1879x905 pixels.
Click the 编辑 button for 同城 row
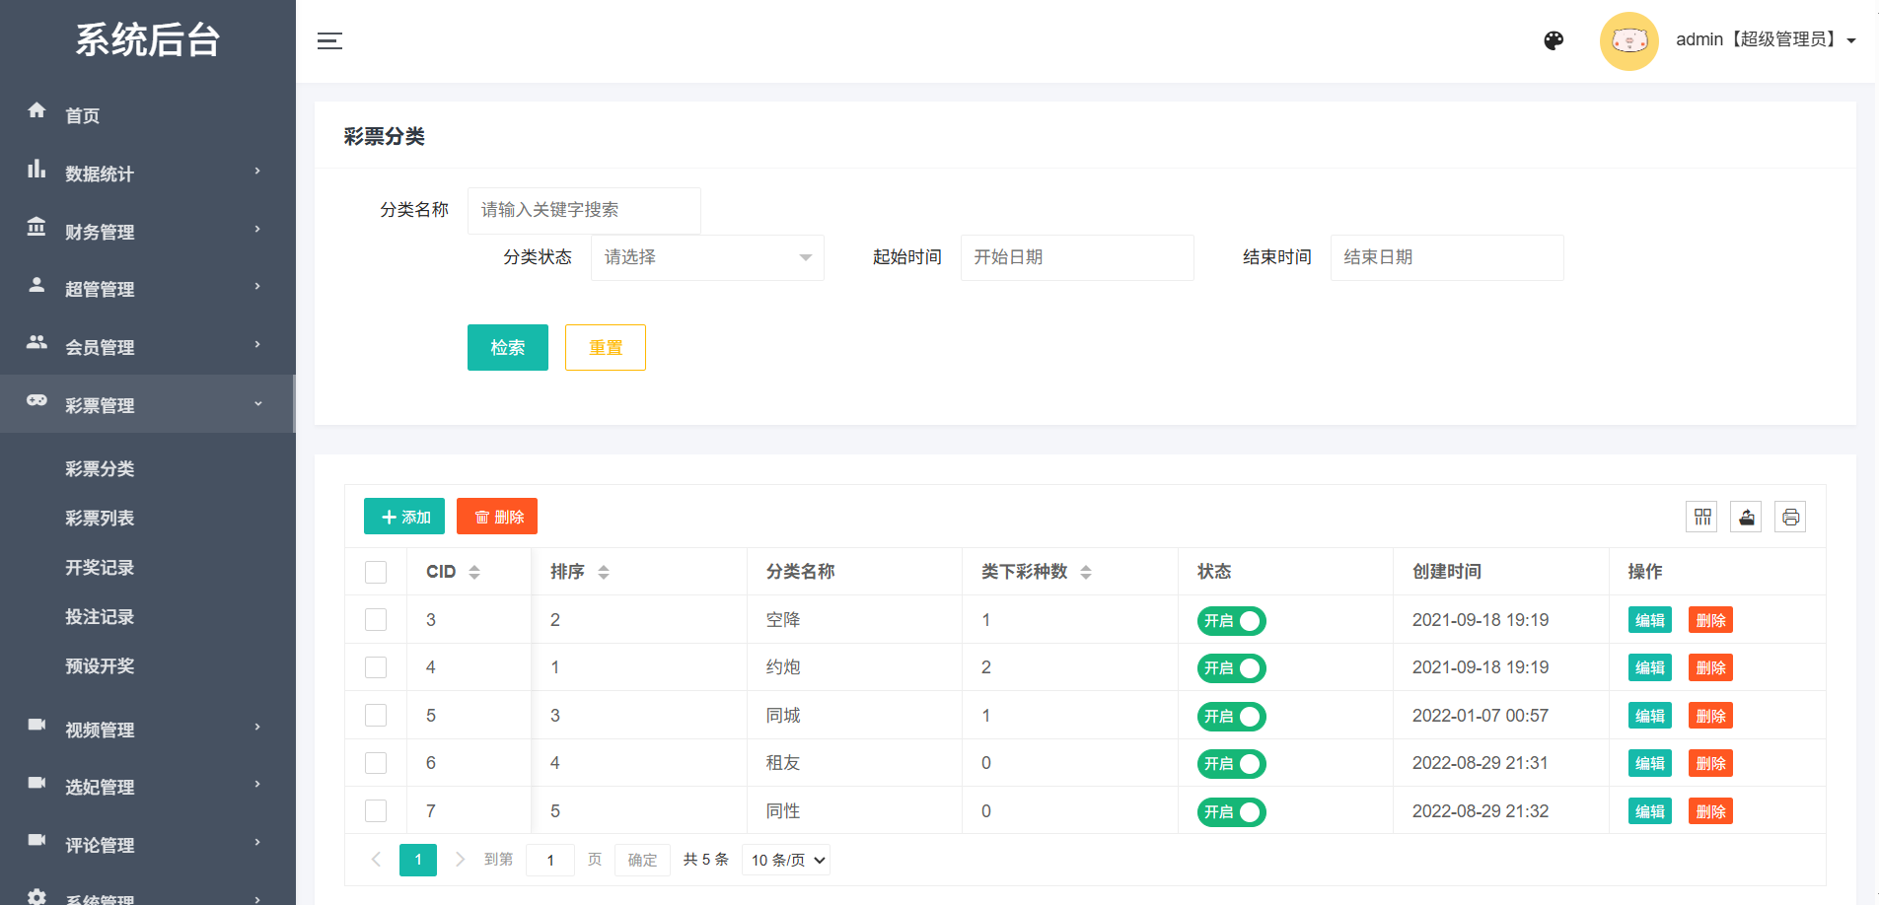click(x=1649, y=716)
